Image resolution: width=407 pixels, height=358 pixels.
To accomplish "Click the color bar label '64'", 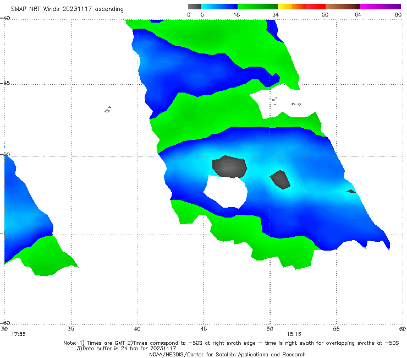I will 358,14.
